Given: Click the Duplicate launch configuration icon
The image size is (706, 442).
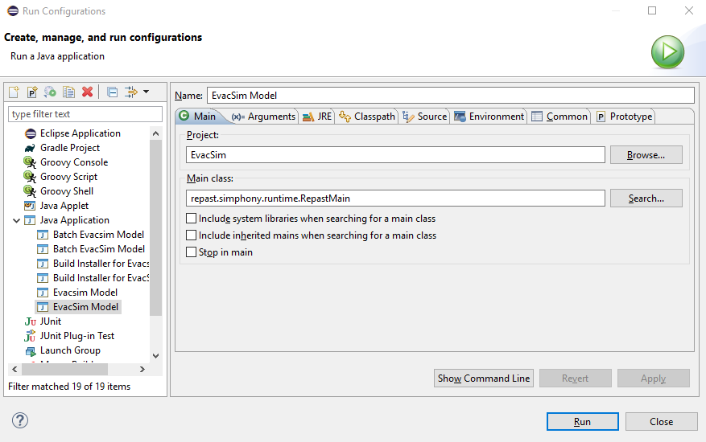Looking at the screenshot, I should pos(69,92).
